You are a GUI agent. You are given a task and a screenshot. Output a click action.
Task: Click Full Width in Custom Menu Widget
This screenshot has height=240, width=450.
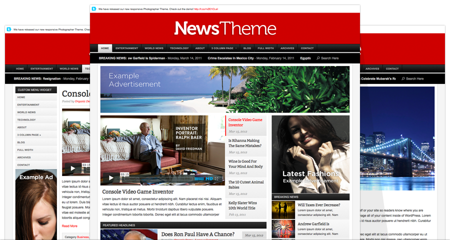36,149
